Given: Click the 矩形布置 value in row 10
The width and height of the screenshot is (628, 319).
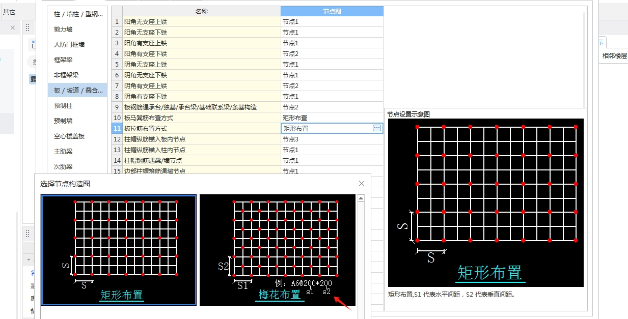Looking at the screenshot, I should (x=332, y=118).
